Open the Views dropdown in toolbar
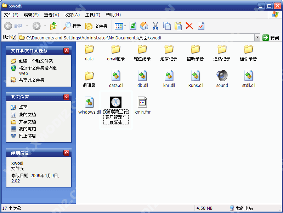283x213 pixels. [x=120, y=26]
